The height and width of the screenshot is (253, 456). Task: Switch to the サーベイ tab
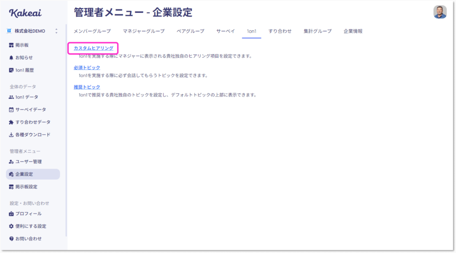coord(225,31)
